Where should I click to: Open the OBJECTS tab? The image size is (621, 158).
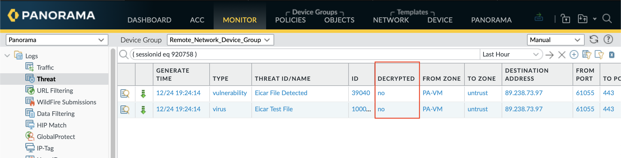tap(339, 20)
